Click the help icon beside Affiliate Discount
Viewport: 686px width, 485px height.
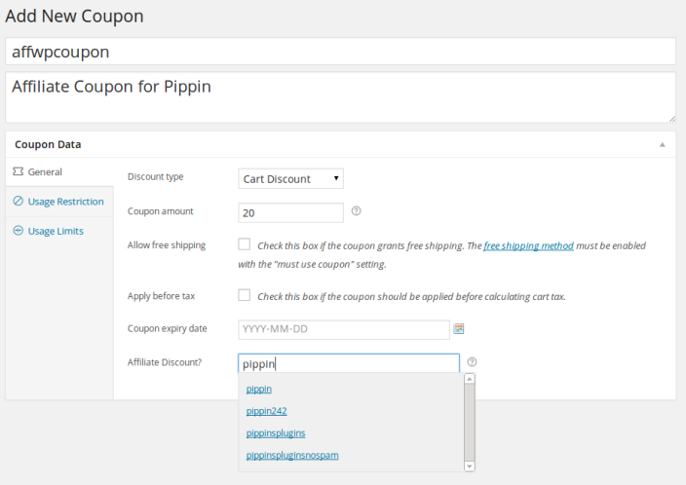472,362
